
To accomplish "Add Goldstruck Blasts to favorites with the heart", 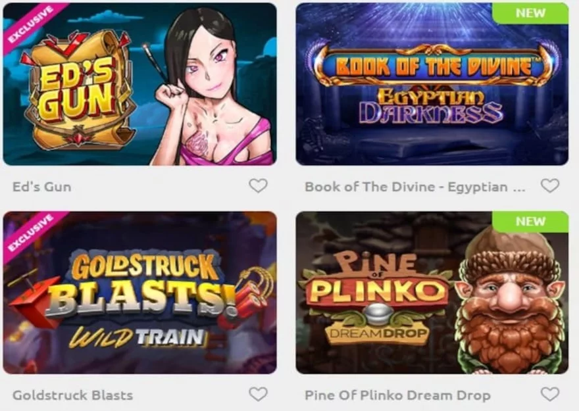I will (258, 394).
